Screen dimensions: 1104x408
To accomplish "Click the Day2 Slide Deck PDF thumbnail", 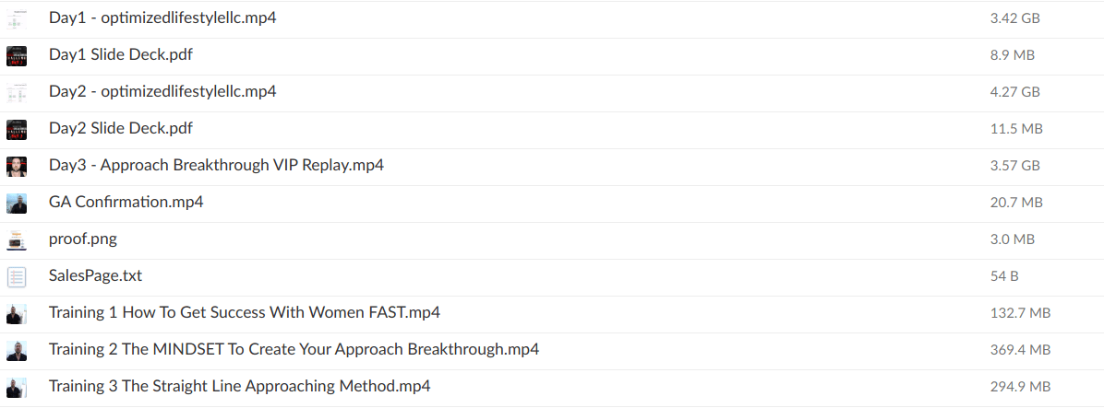I will click(17, 129).
